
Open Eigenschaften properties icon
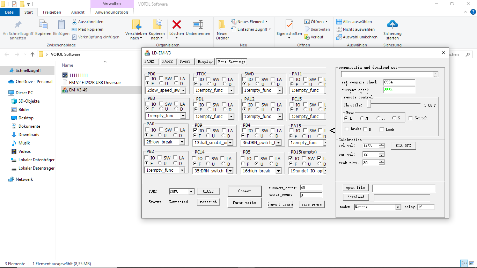pyautogui.click(x=289, y=25)
